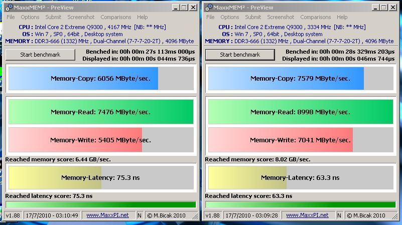Click 'Displayed in: 00h 00m 00s 046ms 744µs' text
Screen dimensions: 402x225
coord(338,59)
